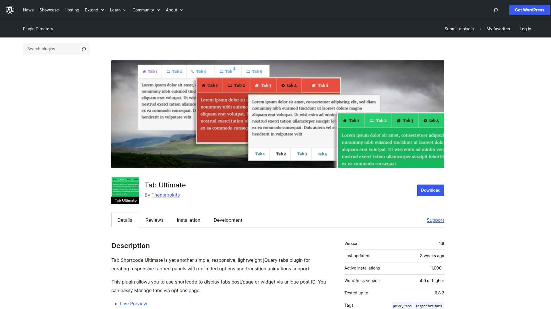Click the plugin banner image
The image size is (551, 309).
278,114
